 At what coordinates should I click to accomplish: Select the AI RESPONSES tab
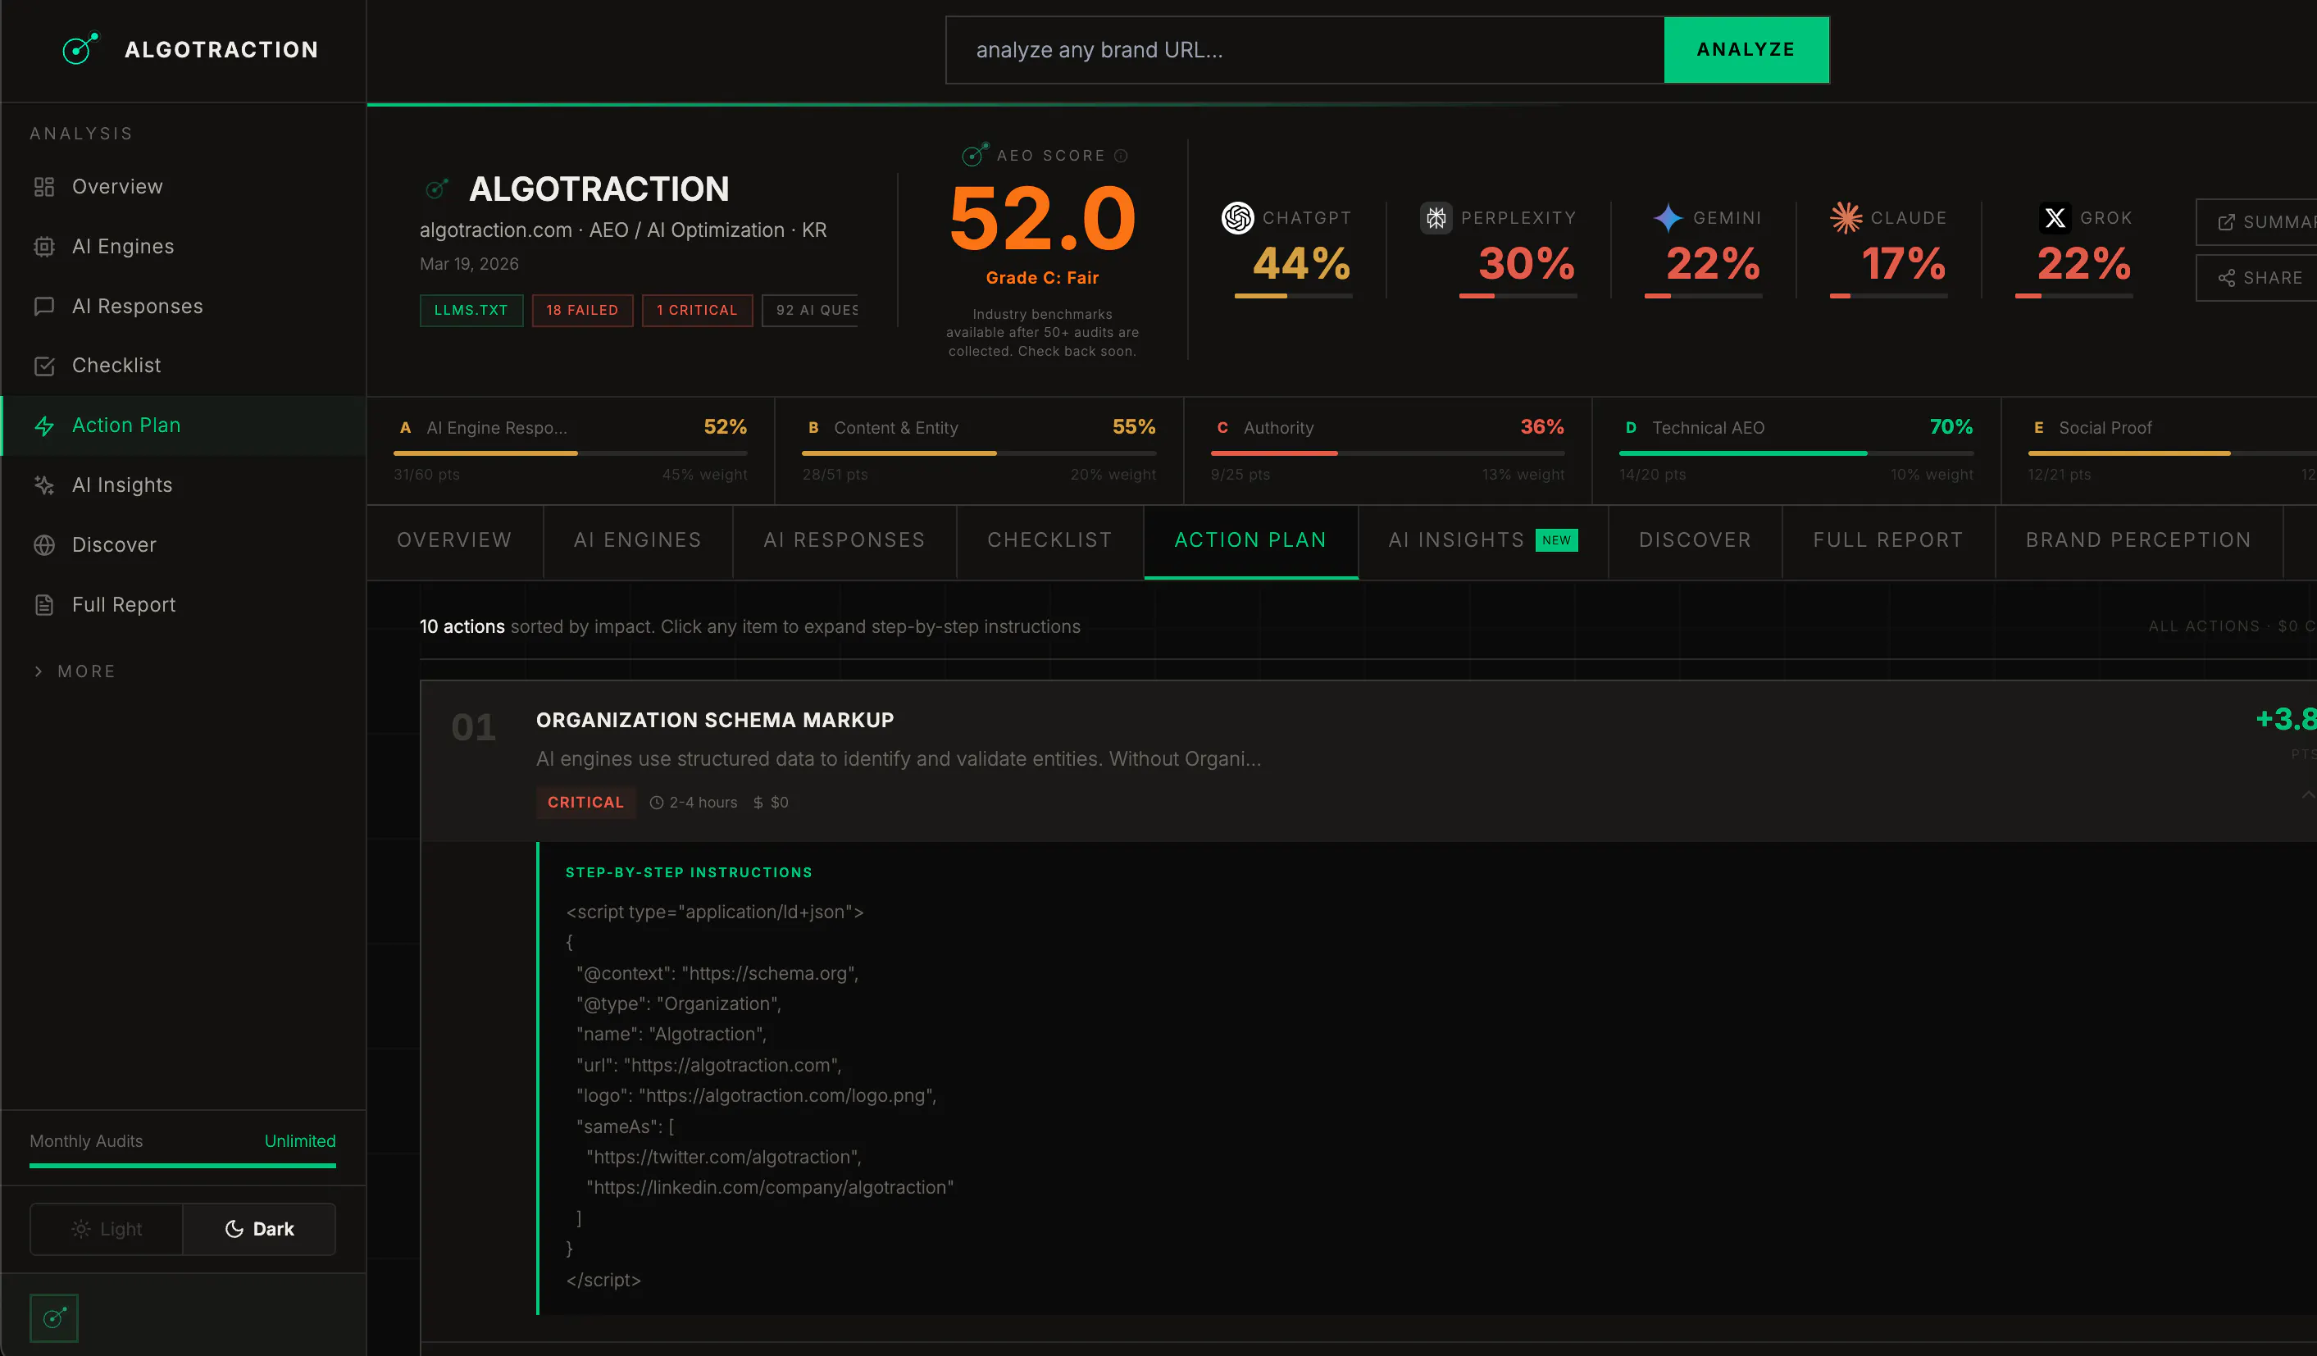click(844, 540)
